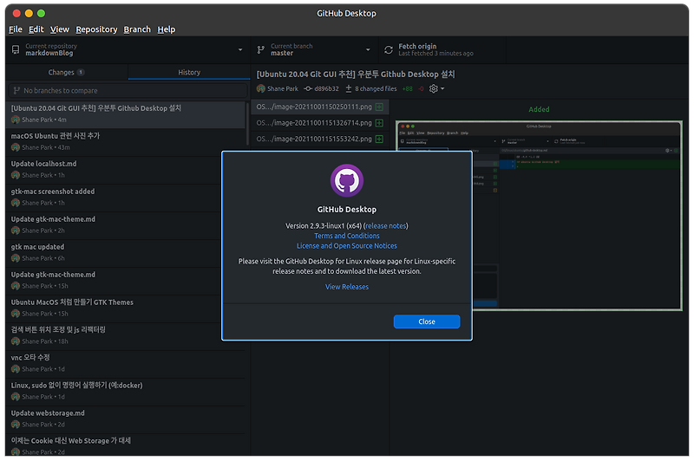Open the Edit menu

click(36, 29)
